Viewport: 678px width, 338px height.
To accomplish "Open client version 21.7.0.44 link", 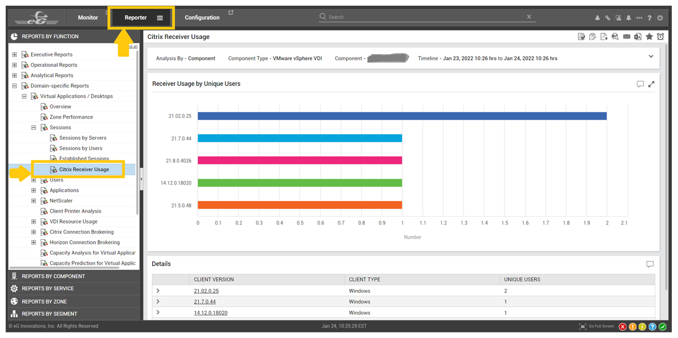I will coord(205,302).
